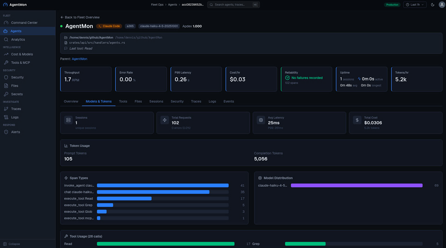Open Command Center in sidebar
The image size is (446, 248).
[x=24, y=22]
